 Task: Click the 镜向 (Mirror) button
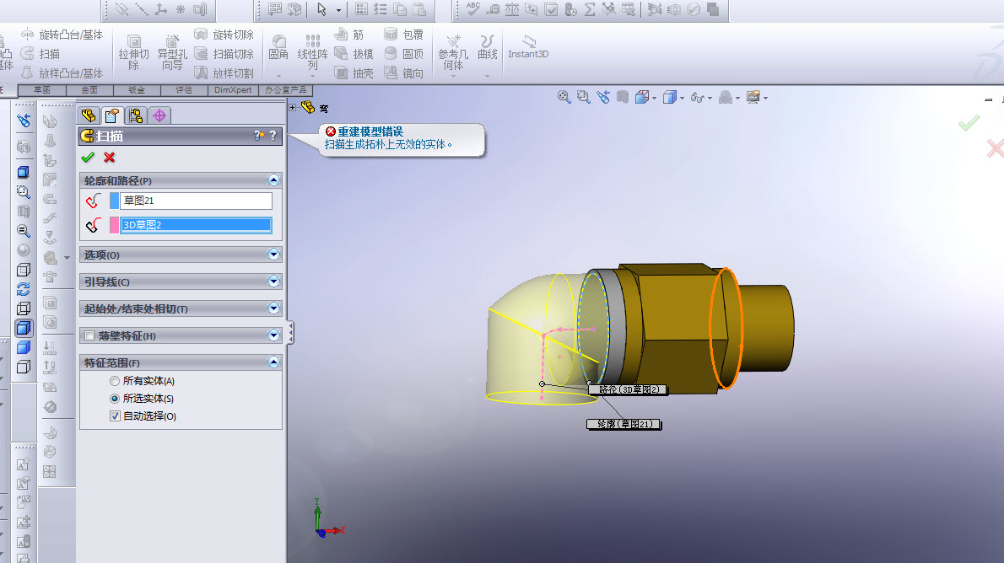tap(404, 73)
